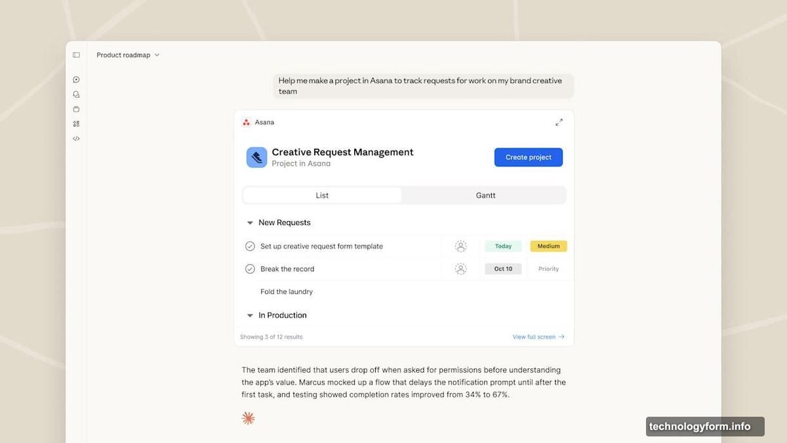Start a new chat from the sidebar
This screenshot has width=787, height=443.
pos(76,79)
